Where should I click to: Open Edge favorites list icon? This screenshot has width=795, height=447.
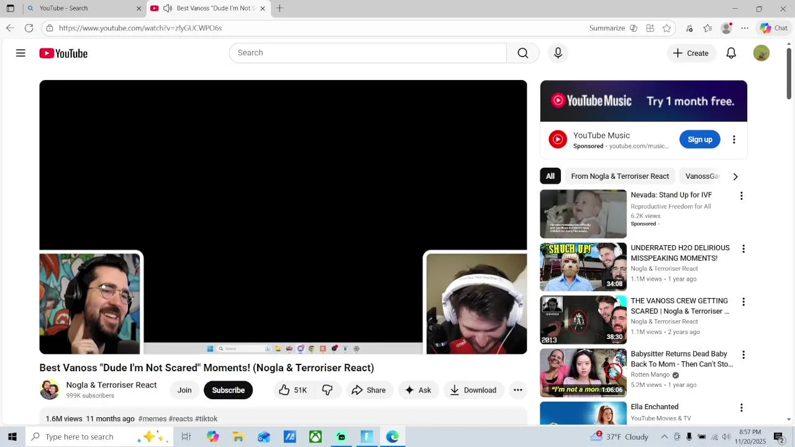pyautogui.click(x=707, y=28)
